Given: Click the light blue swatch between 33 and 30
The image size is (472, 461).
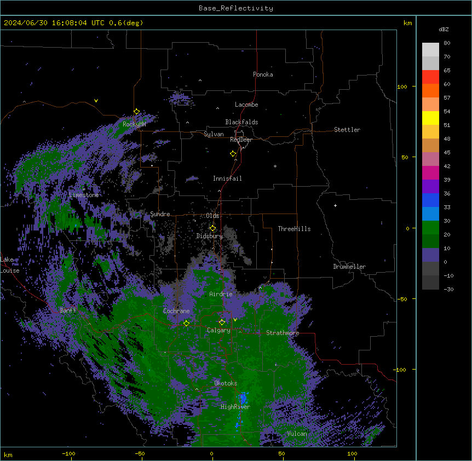Looking at the screenshot, I should [x=430, y=214].
